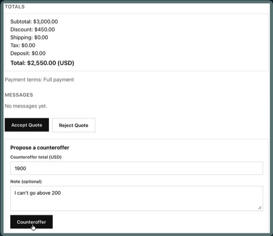273x236 pixels.
Task: Click the Payment terms: Full payment text
Action: [x=39, y=80]
